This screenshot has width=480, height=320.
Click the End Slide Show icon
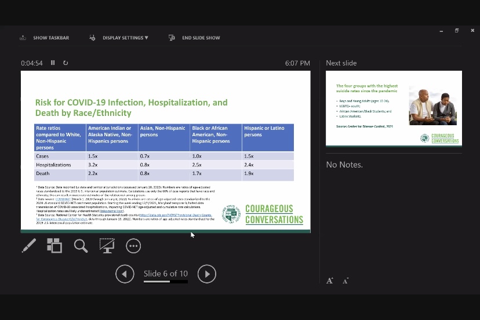172,38
